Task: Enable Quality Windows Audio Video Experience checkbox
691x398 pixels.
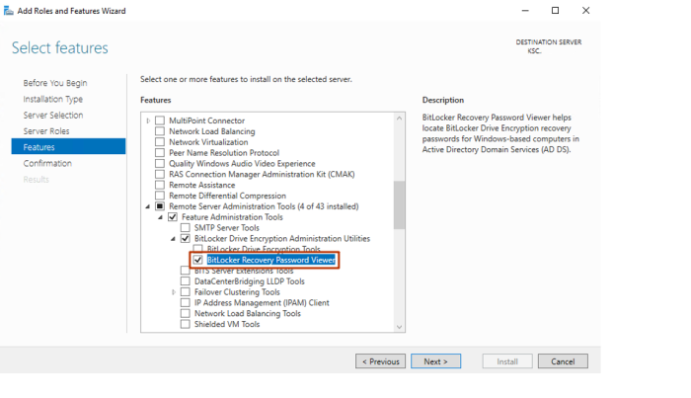Action: pyautogui.click(x=160, y=164)
